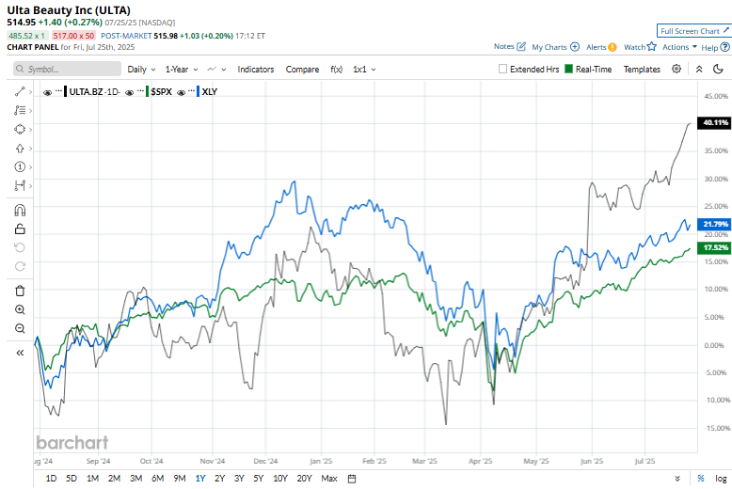
Task: Open the custom date range calendar
Action: tap(352, 479)
